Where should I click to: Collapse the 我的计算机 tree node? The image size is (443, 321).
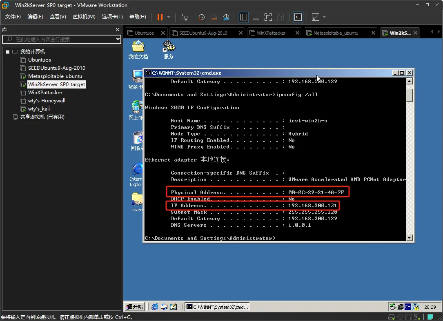coord(8,52)
